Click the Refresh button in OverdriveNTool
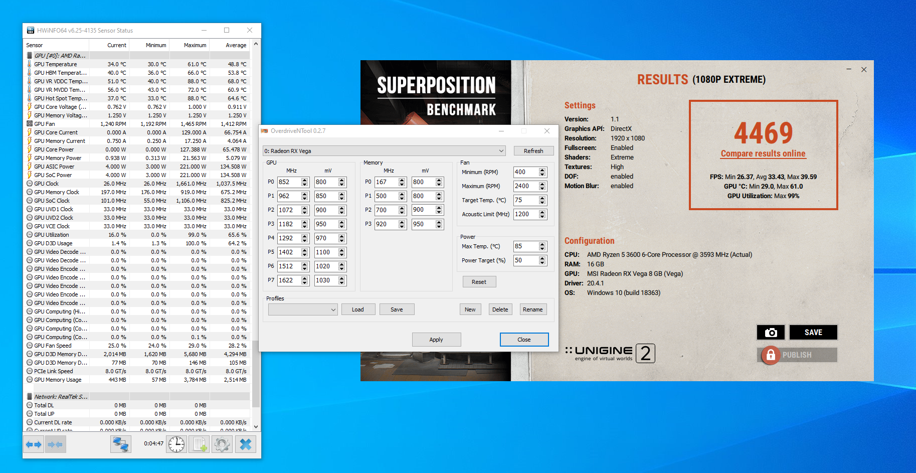The width and height of the screenshot is (916, 473). [533, 151]
